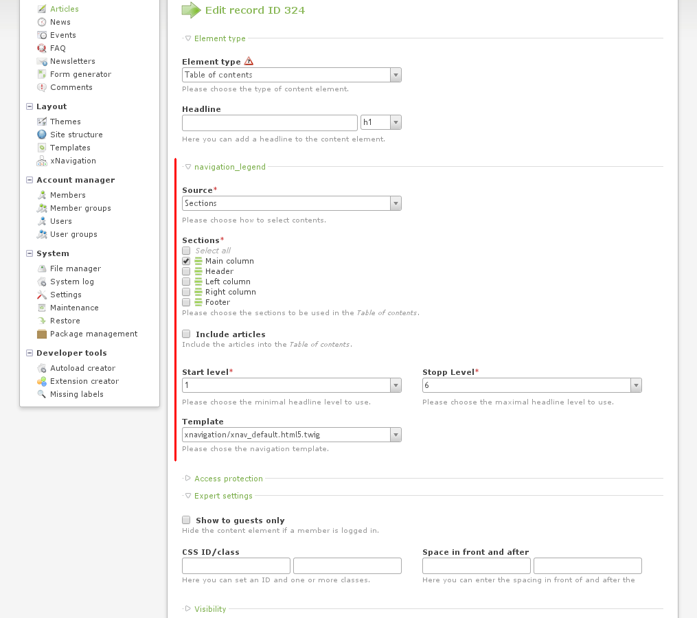Open the Stopp Level dropdown
This screenshot has width=697, height=618.
click(532, 385)
